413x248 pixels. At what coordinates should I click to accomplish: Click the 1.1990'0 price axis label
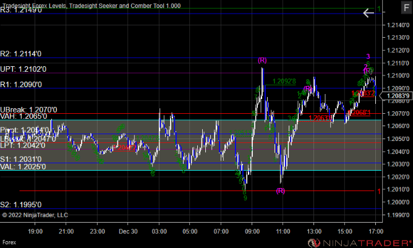click(398, 215)
